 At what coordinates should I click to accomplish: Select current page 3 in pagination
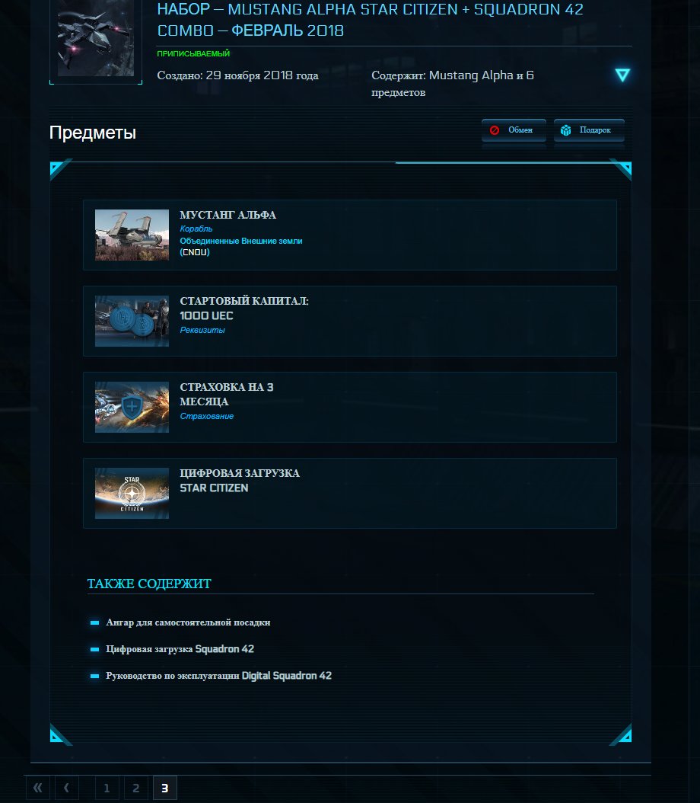[164, 788]
